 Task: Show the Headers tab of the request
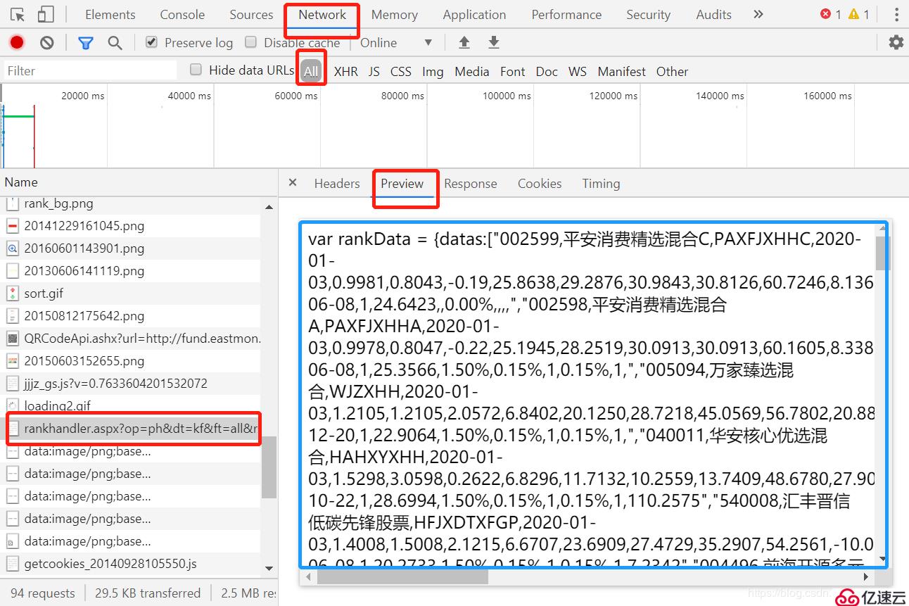tap(337, 184)
